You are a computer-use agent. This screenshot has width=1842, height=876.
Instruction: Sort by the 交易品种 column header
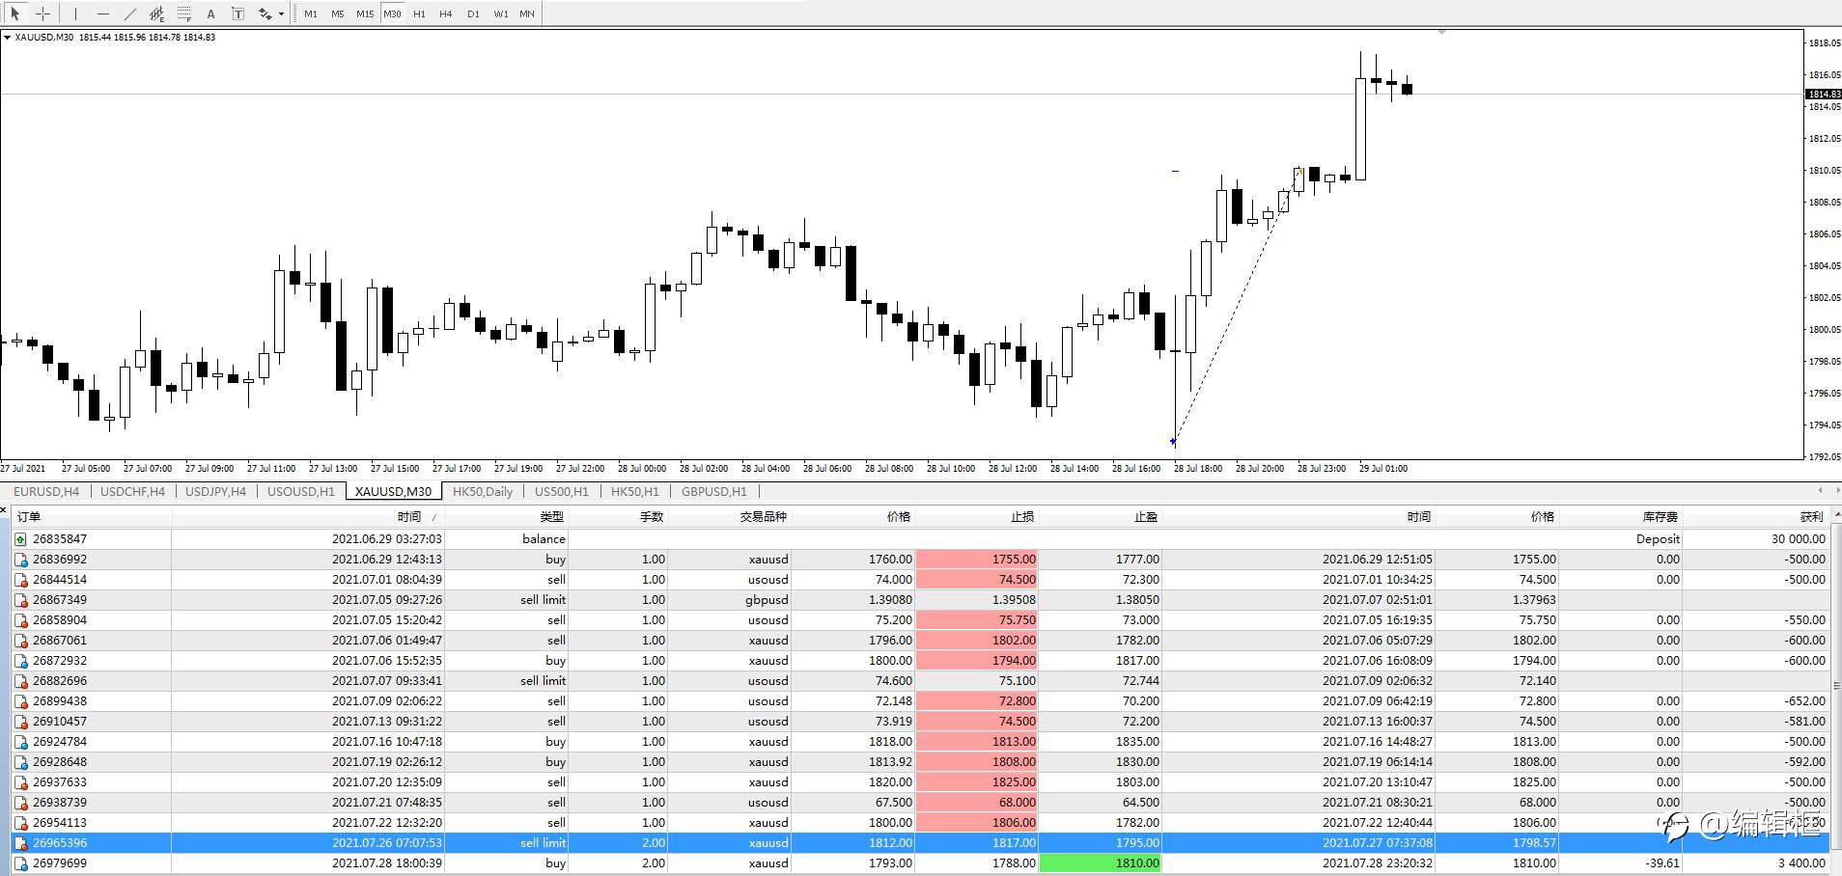coord(764,517)
